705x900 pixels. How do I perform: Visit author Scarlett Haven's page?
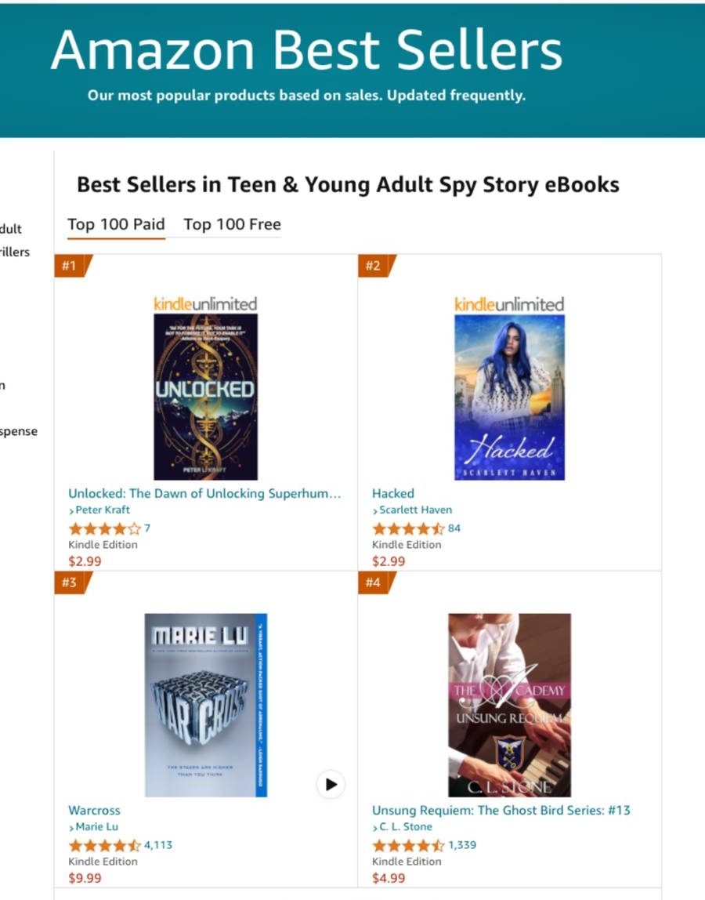point(415,510)
